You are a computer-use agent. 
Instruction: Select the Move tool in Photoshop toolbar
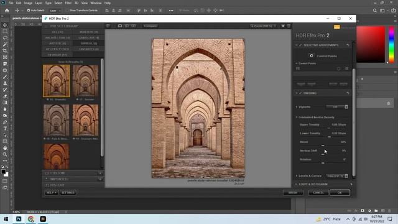[5, 25]
